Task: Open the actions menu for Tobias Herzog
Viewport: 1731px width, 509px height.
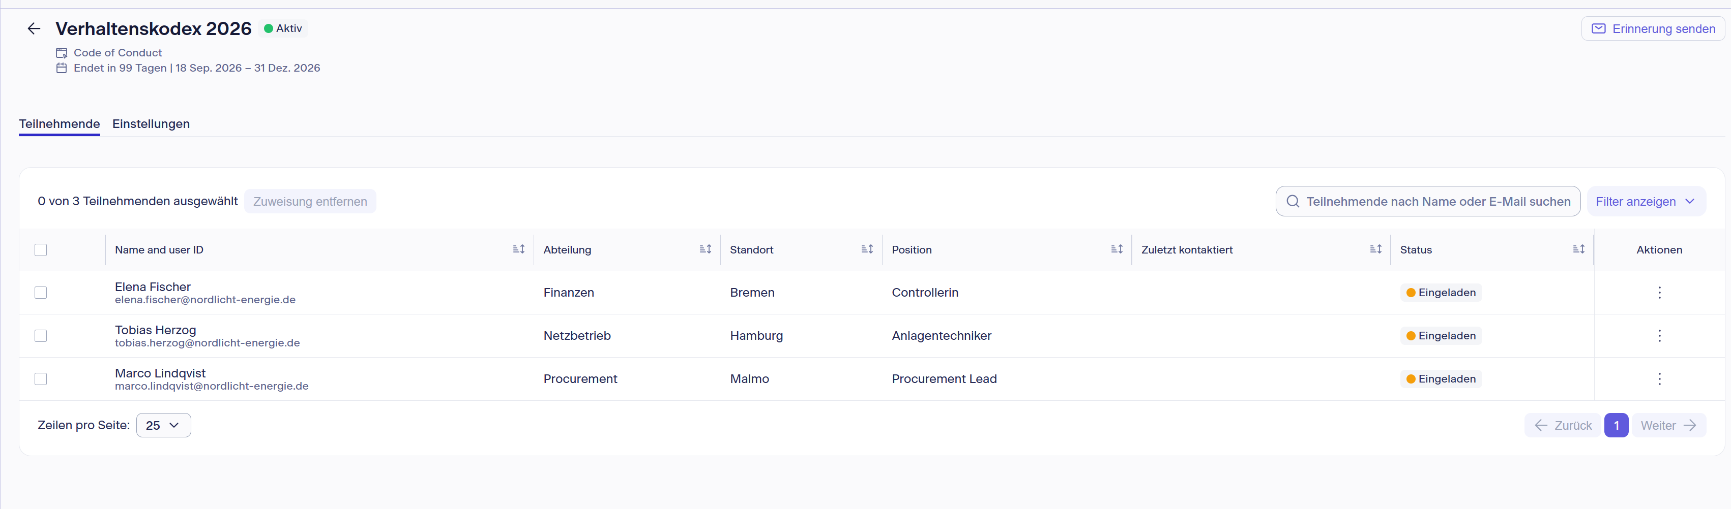Action: coord(1659,336)
